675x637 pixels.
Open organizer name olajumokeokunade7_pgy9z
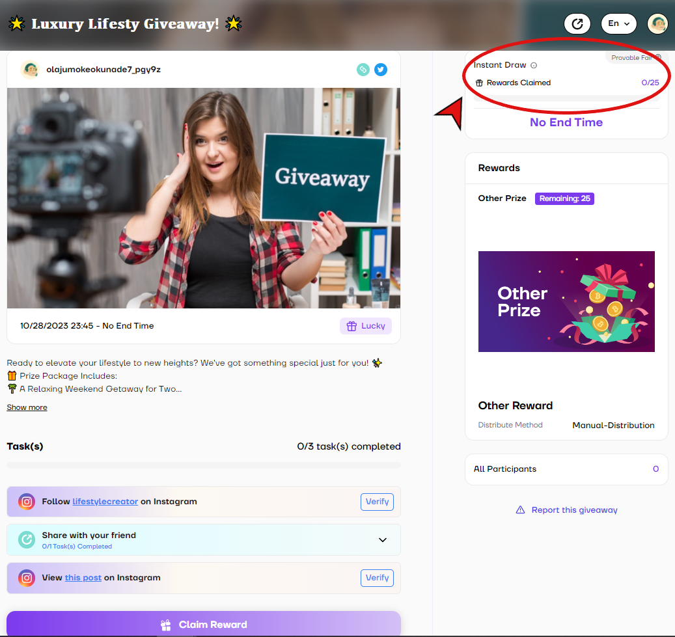pyautogui.click(x=103, y=69)
